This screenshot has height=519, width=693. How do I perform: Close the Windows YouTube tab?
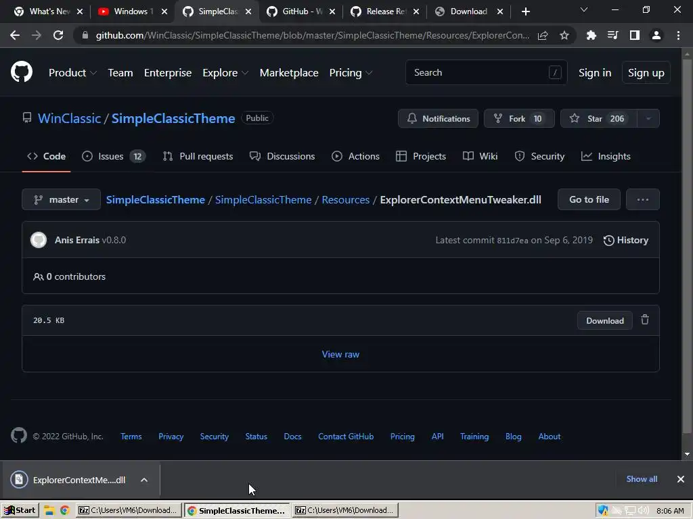pyautogui.click(x=164, y=11)
